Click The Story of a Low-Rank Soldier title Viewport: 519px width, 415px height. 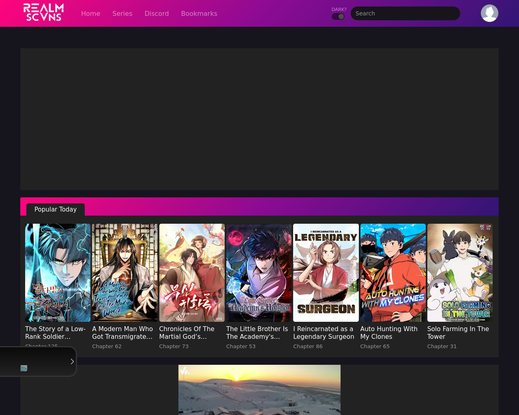pyautogui.click(x=56, y=333)
